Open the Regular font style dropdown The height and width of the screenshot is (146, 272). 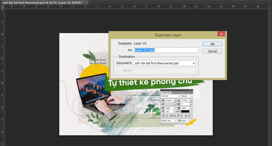click(191, 96)
